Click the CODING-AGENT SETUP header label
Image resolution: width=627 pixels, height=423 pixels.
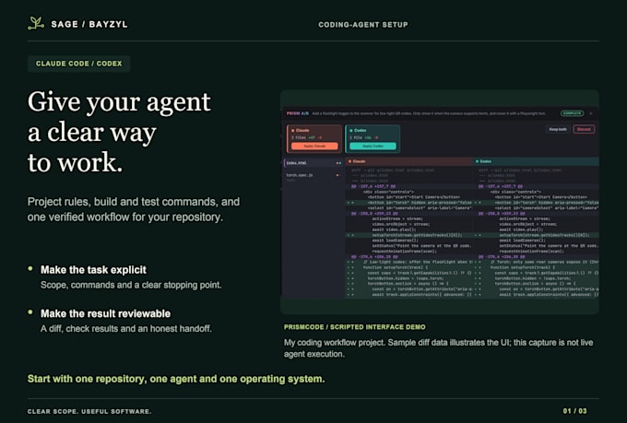[363, 25]
